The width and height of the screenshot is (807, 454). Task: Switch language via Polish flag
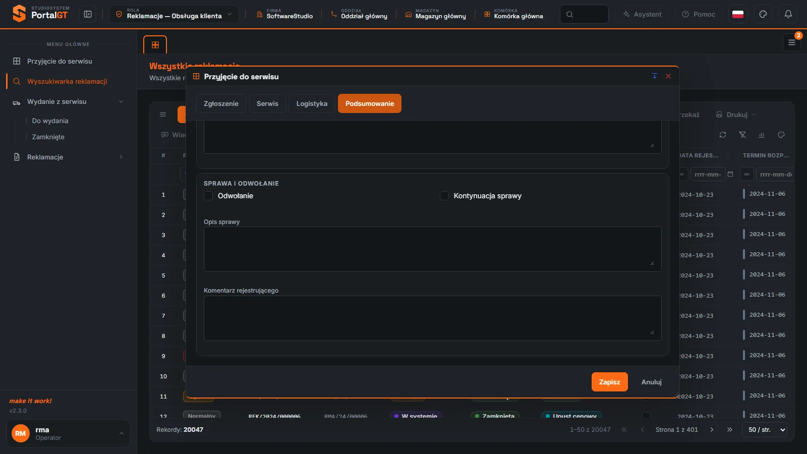point(738,14)
